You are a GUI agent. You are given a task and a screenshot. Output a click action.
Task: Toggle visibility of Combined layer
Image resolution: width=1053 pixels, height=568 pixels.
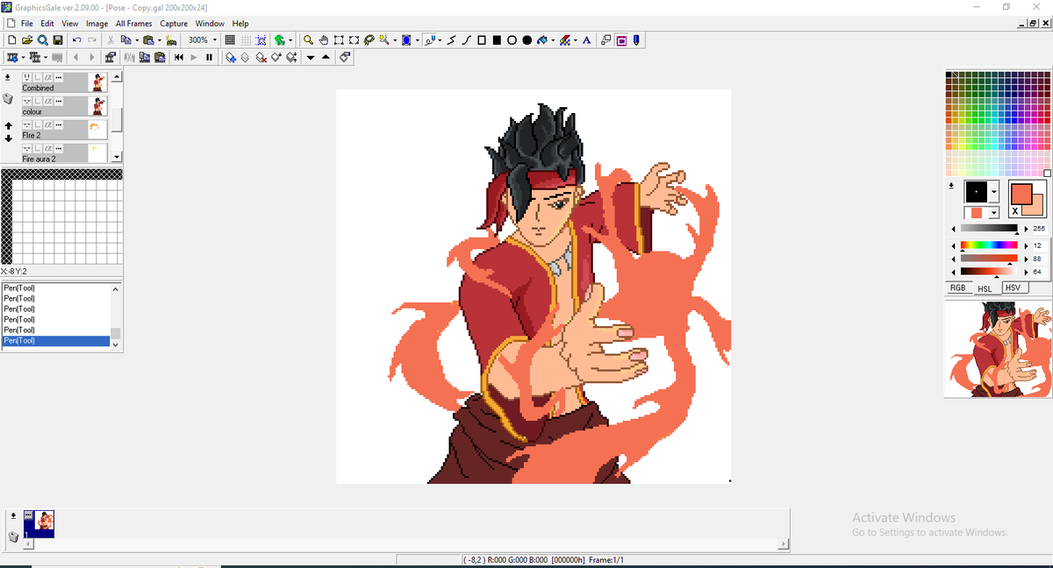pyautogui.click(x=27, y=77)
